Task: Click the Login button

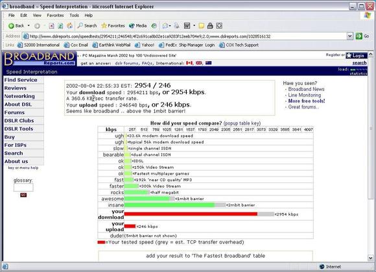Action: (357, 56)
